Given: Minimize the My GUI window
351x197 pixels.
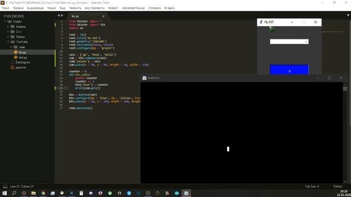Looking at the screenshot, I should click(292, 22).
